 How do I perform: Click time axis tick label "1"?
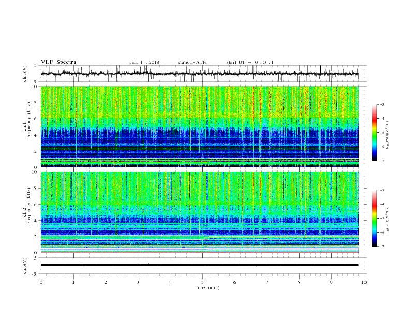click(74, 282)
